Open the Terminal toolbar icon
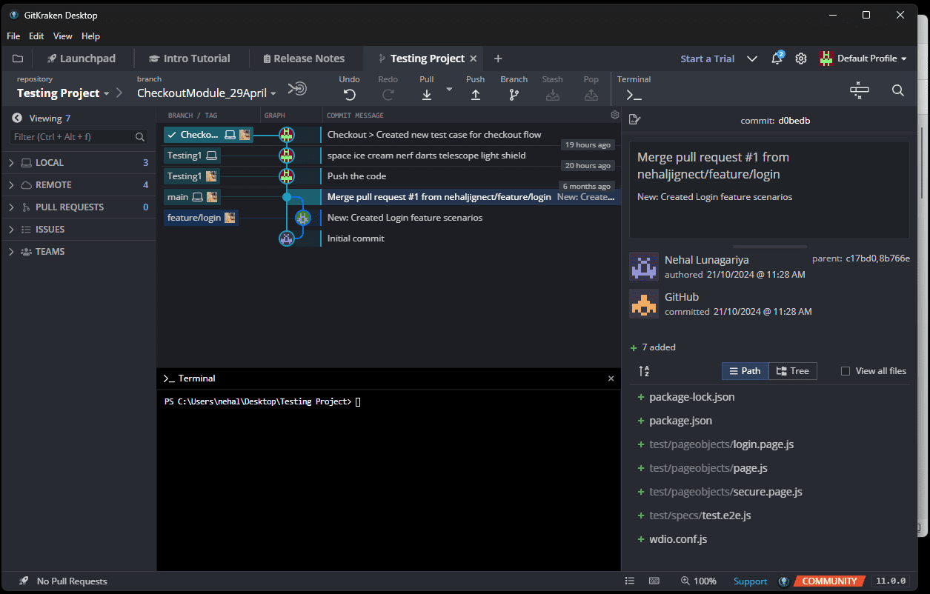Viewport: 930px width, 594px height. [x=634, y=95]
